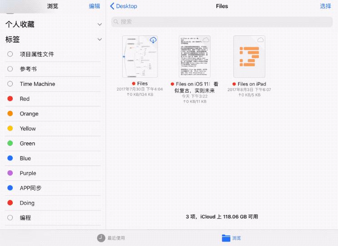The height and width of the screenshot is (246, 338).
Task: Select the 项目属性文件 tag label
Action: tap(37, 54)
